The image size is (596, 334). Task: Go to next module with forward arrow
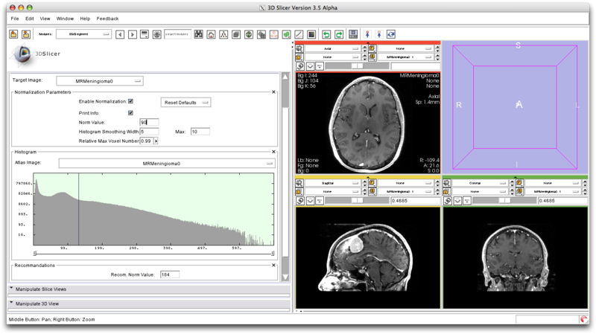(x=133, y=34)
